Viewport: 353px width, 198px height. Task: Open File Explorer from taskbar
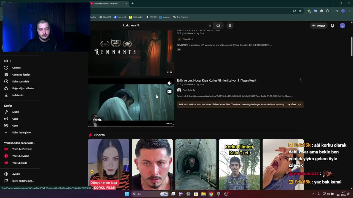pyautogui.click(x=203, y=194)
